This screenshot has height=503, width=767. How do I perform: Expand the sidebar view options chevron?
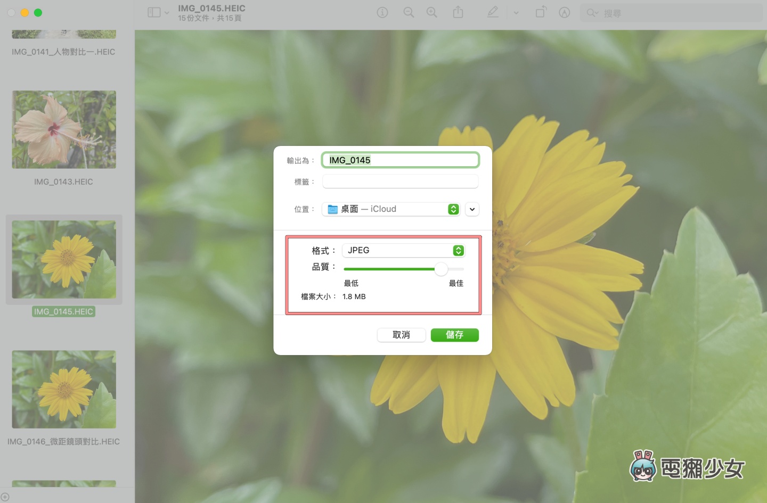[x=167, y=13]
